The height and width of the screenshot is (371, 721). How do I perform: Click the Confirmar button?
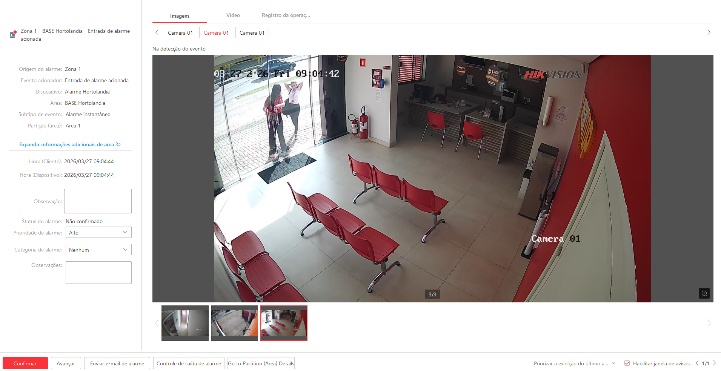click(x=25, y=363)
